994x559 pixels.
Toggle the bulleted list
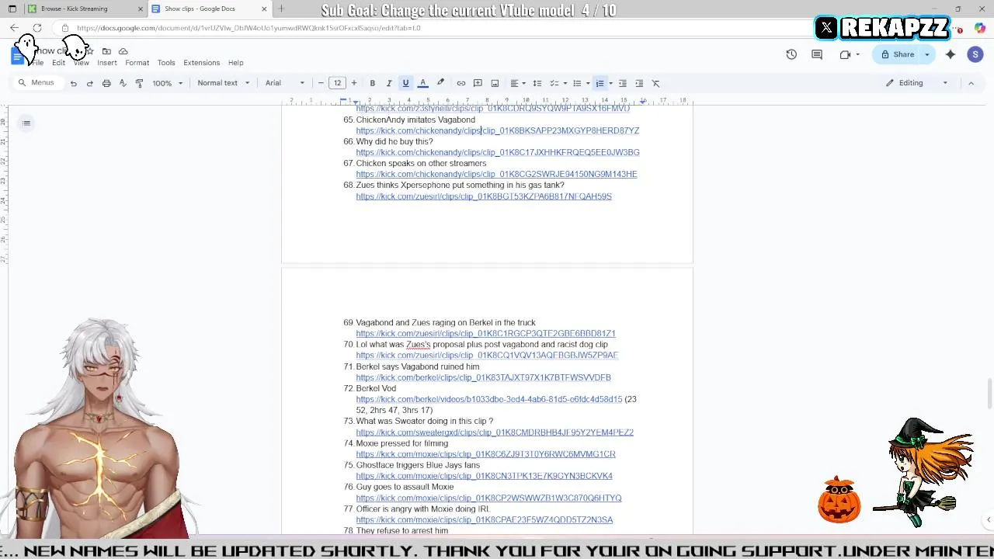coord(577,83)
